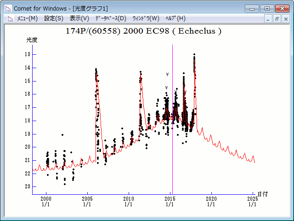Close the inner 光度グラフ1 document

click(286, 19)
